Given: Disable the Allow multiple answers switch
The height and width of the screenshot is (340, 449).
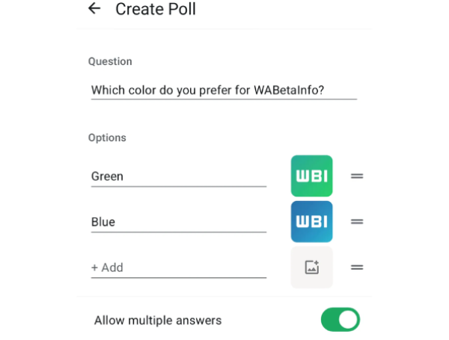Looking at the screenshot, I should click(x=340, y=320).
